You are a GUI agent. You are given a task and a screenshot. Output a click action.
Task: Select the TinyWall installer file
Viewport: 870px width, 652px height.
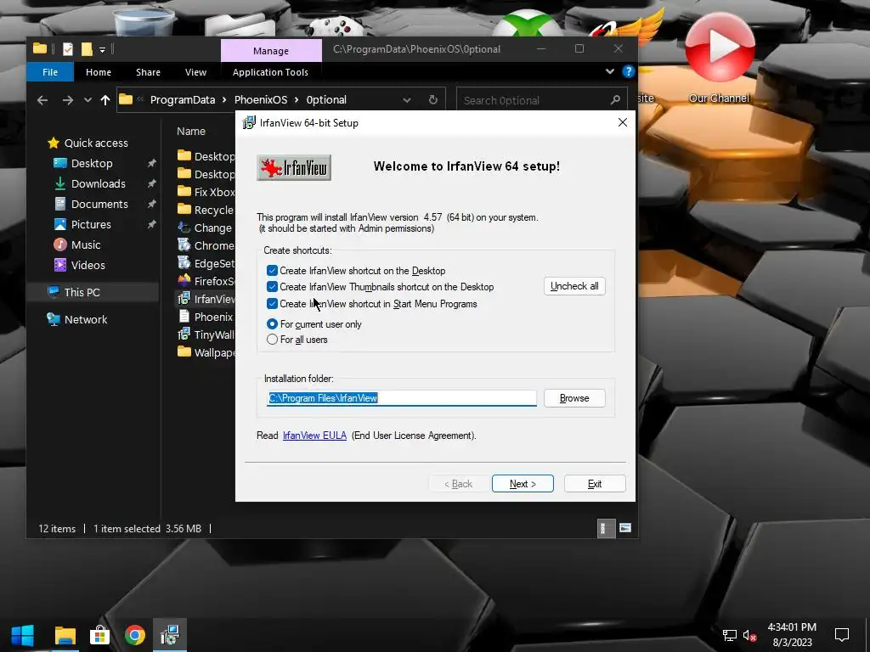pyautogui.click(x=206, y=334)
